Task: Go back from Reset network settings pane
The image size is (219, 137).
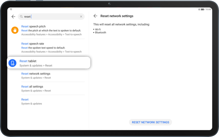Action: (x=95, y=16)
